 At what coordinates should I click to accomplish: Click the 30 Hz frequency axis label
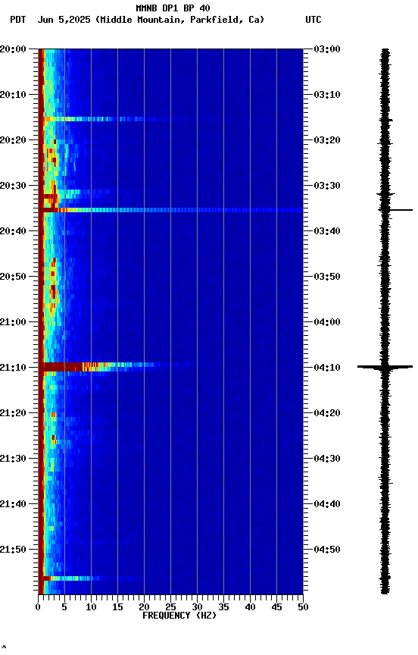[x=197, y=607]
